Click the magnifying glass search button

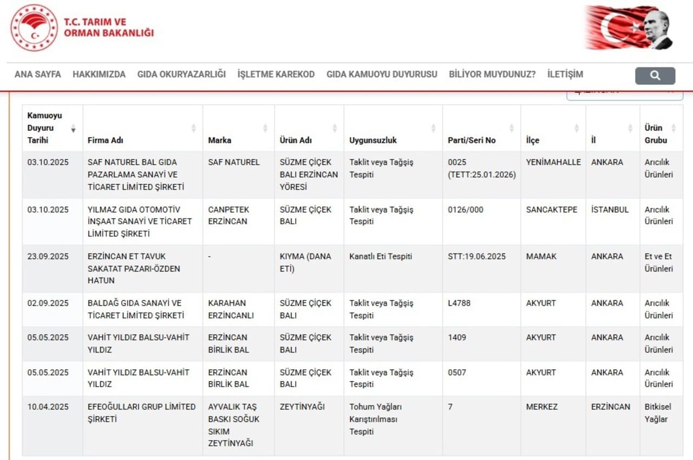pyautogui.click(x=655, y=76)
